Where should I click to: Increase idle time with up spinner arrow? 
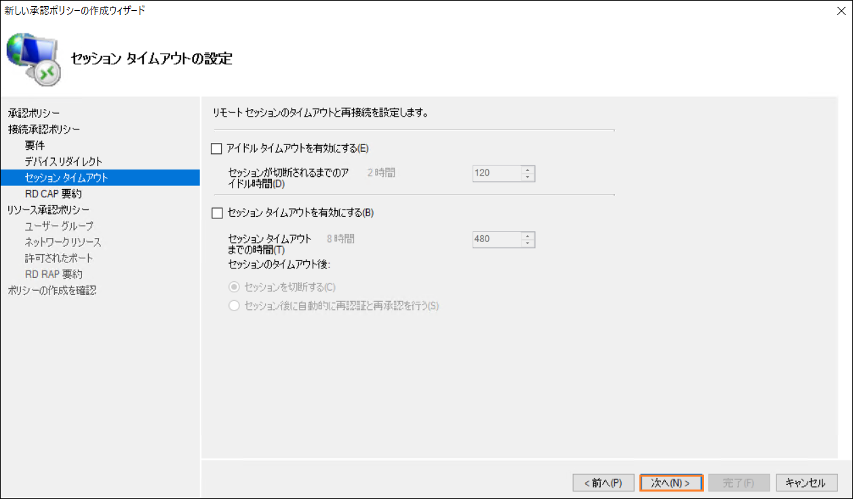(x=528, y=169)
